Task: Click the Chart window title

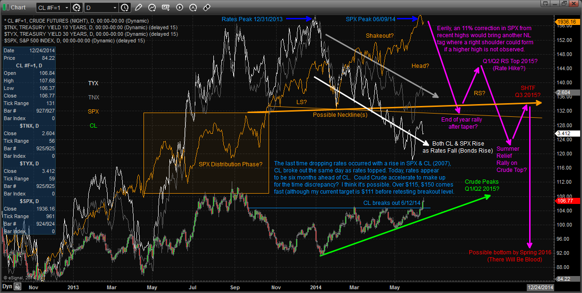Action: [18, 8]
